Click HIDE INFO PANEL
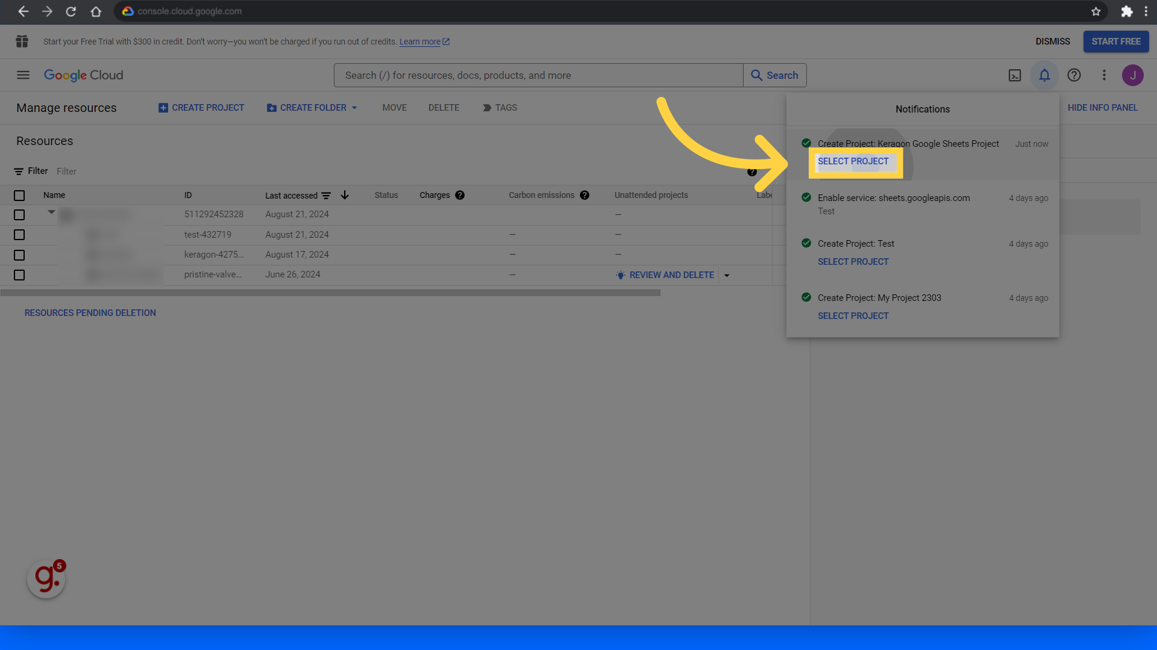Screen dimensions: 1157x650 click(1103, 108)
